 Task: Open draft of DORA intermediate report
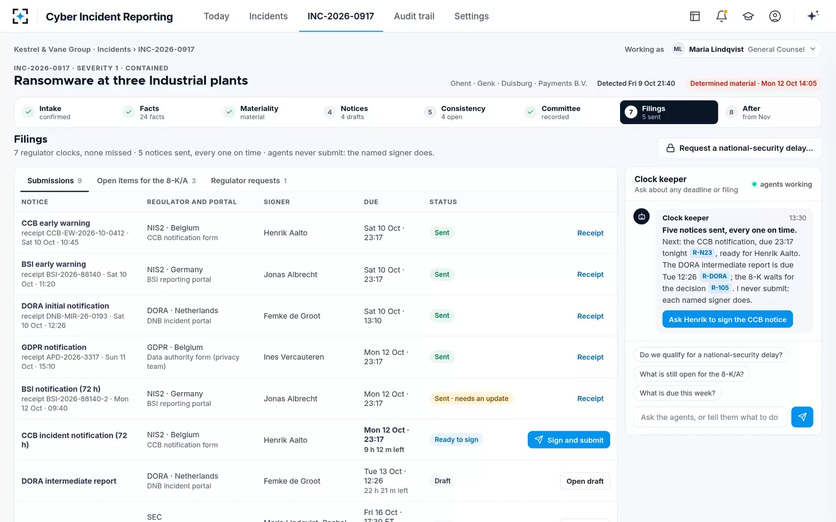pos(585,481)
